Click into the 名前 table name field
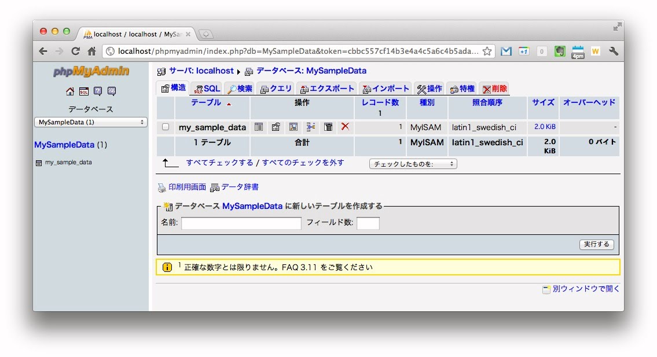 [x=241, y=223]
